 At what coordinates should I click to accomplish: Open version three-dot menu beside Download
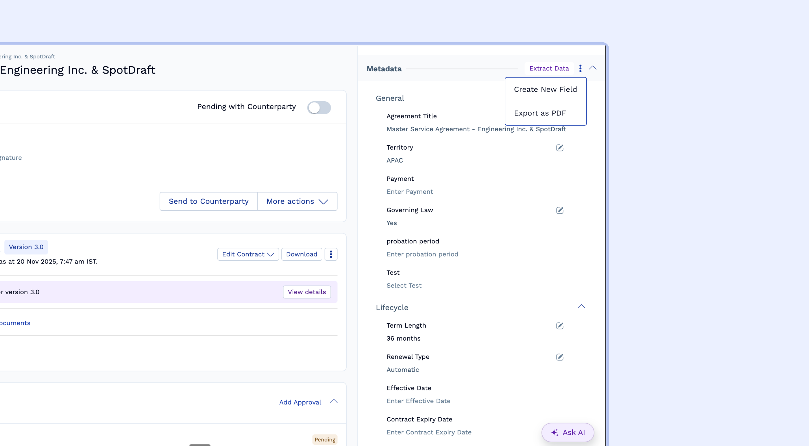click(331, 254)
